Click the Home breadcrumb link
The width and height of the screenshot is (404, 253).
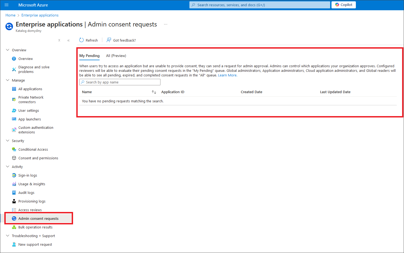click(10, 15)
